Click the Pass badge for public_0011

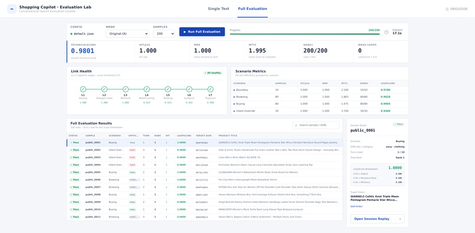pos(74,217)
